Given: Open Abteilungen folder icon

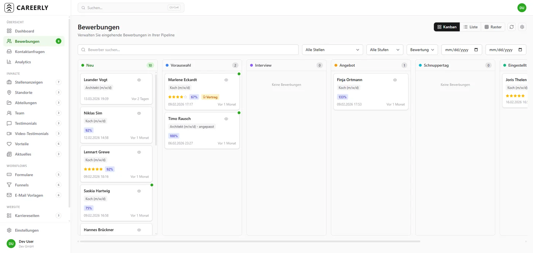Looking at the screenshot, I should click(x=10, y=103).
